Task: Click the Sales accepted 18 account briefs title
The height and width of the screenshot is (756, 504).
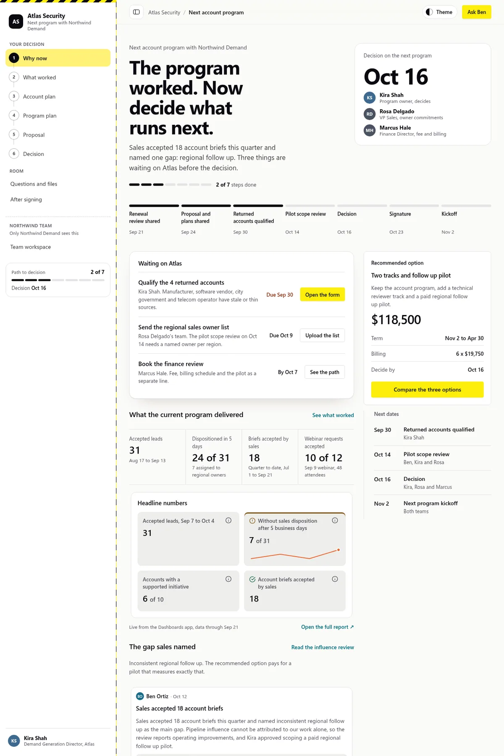Action: click(x=179, y=708)
